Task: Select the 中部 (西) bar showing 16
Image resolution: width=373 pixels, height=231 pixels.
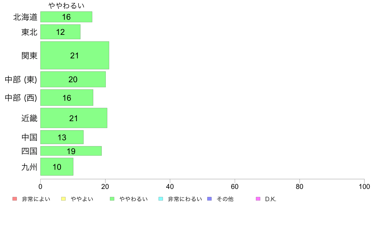Action: pyautogui.click(x=67, y=98)
